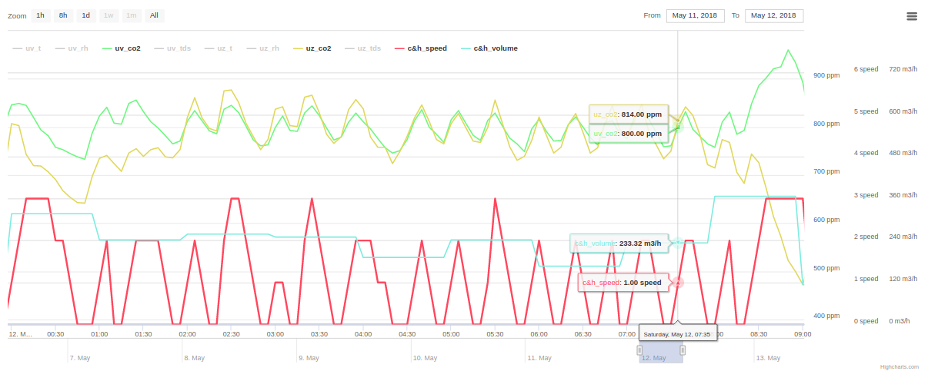The height and width of the screenshot is (381, 938).
Task: Click the 6 speed axis label
Action: 866,69
